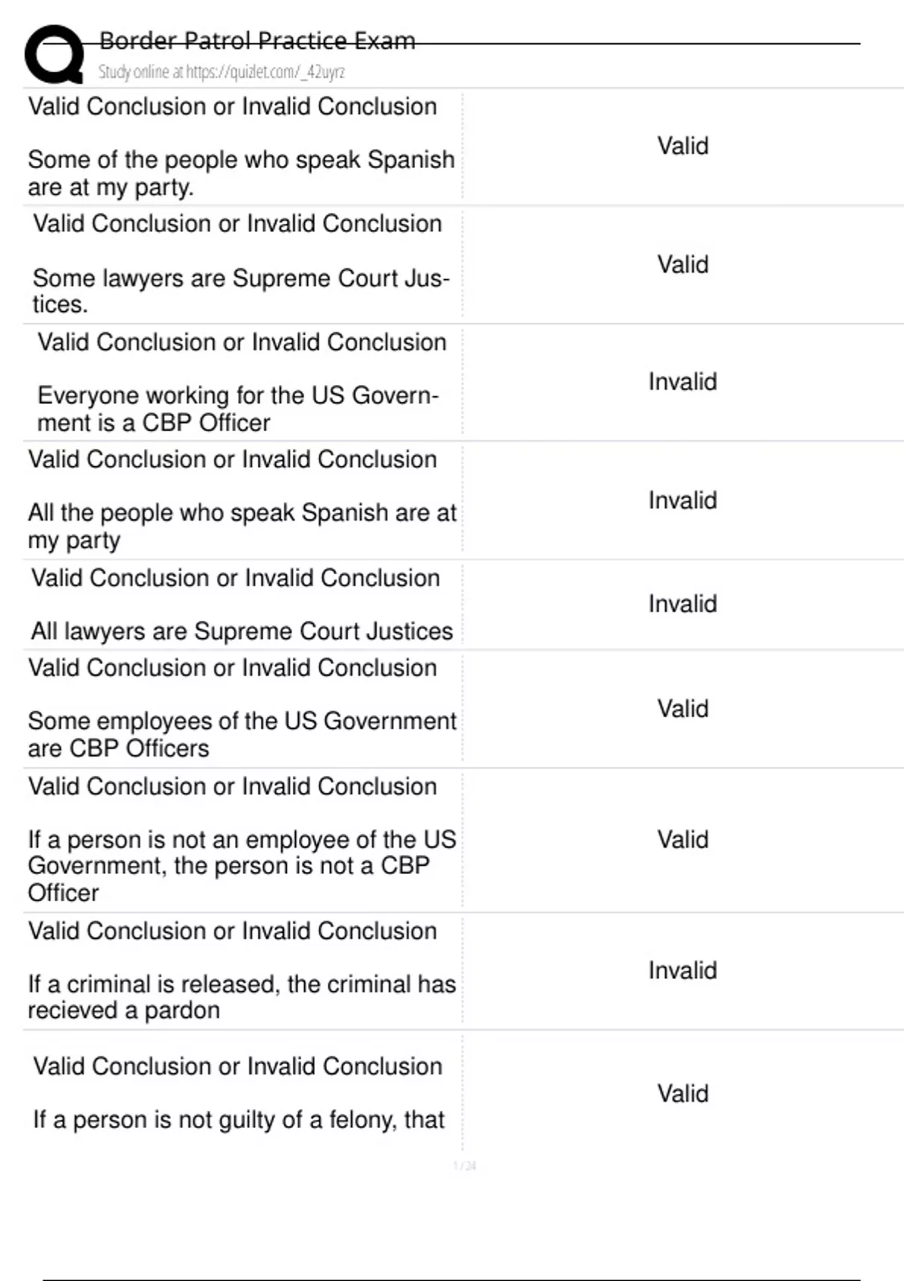This screenshot has width=904, height=1281.
Task: Select the 'Some of the people who speak Spanish' question
Action: [241, 173]
